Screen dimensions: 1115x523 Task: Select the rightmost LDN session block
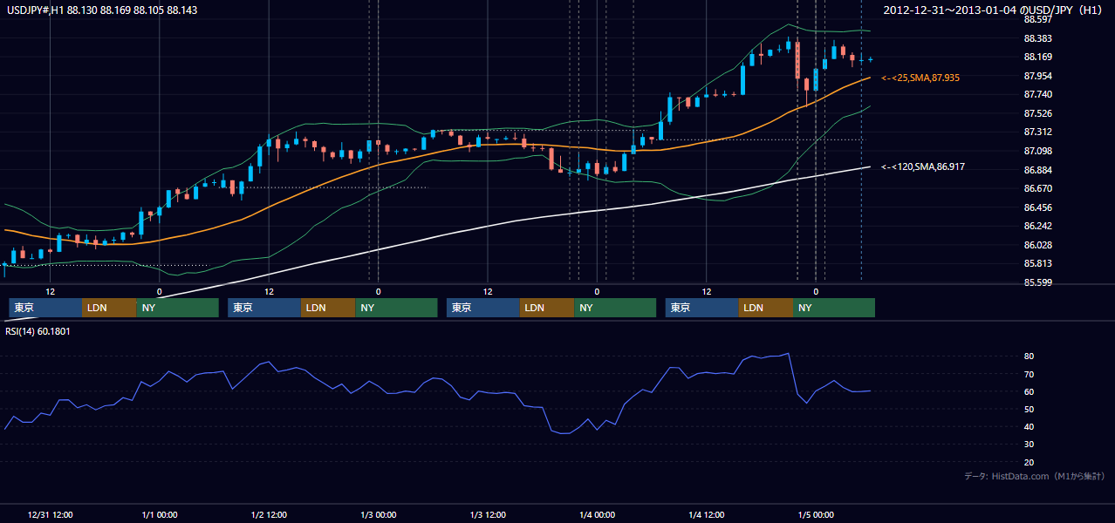point(766,308)
